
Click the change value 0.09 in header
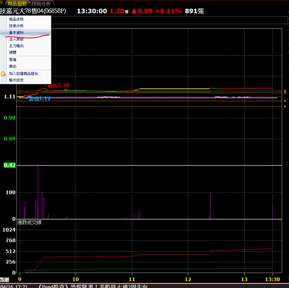pos(145,11)
